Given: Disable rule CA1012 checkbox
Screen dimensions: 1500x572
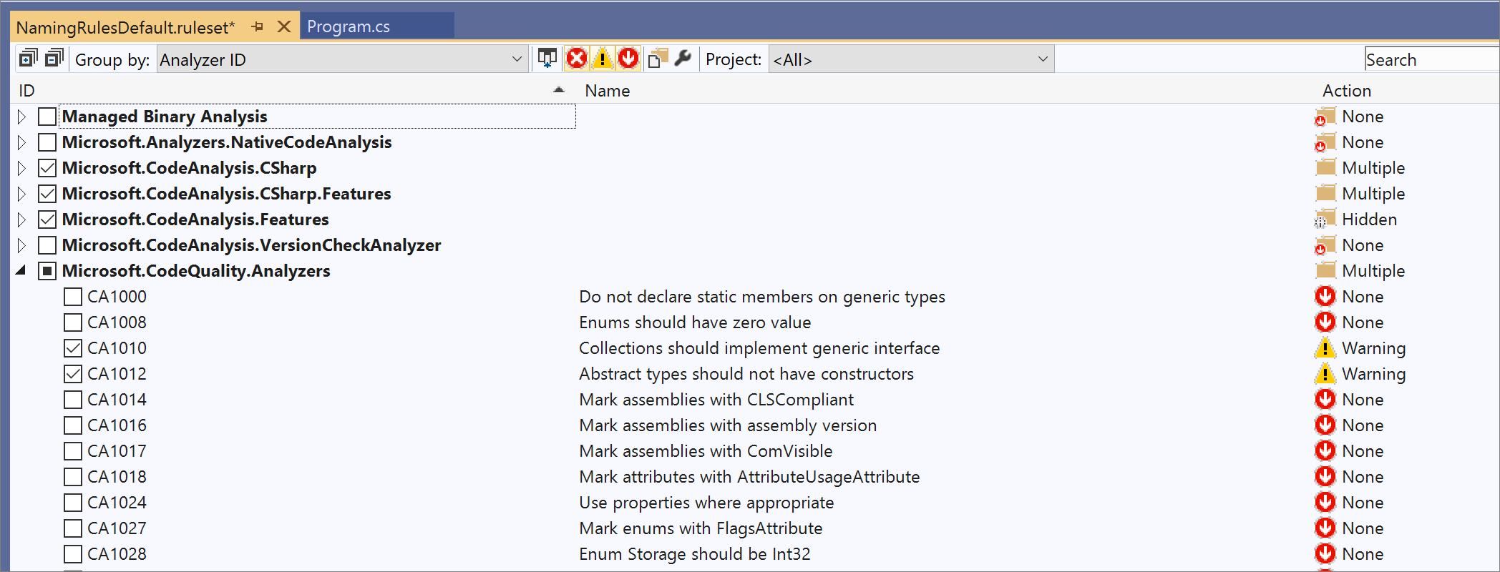Looking at the screenshot, I should pos(73,374).
